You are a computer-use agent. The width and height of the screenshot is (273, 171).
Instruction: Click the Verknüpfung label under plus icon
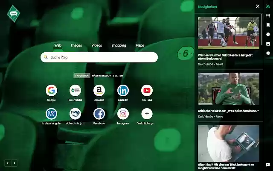click(146, 124)
